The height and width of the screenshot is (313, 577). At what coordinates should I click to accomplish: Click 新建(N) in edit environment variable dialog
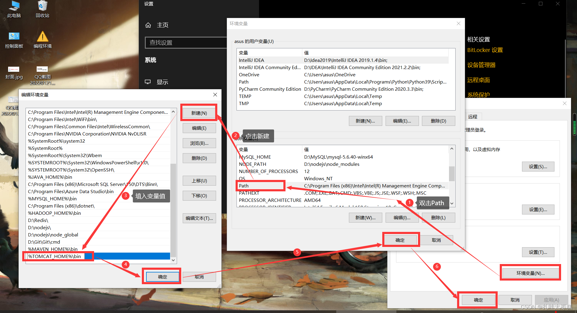pos(199,113)
